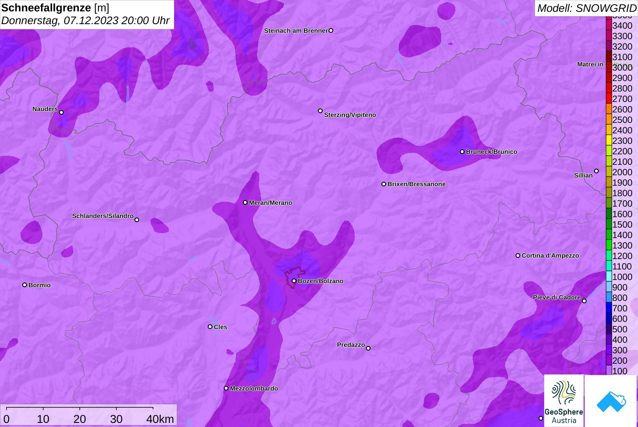The width and height of the screenshot is (638, 427).
Task: Click the Schlanders/Silandro label text
Action: (x=103, y=216)
